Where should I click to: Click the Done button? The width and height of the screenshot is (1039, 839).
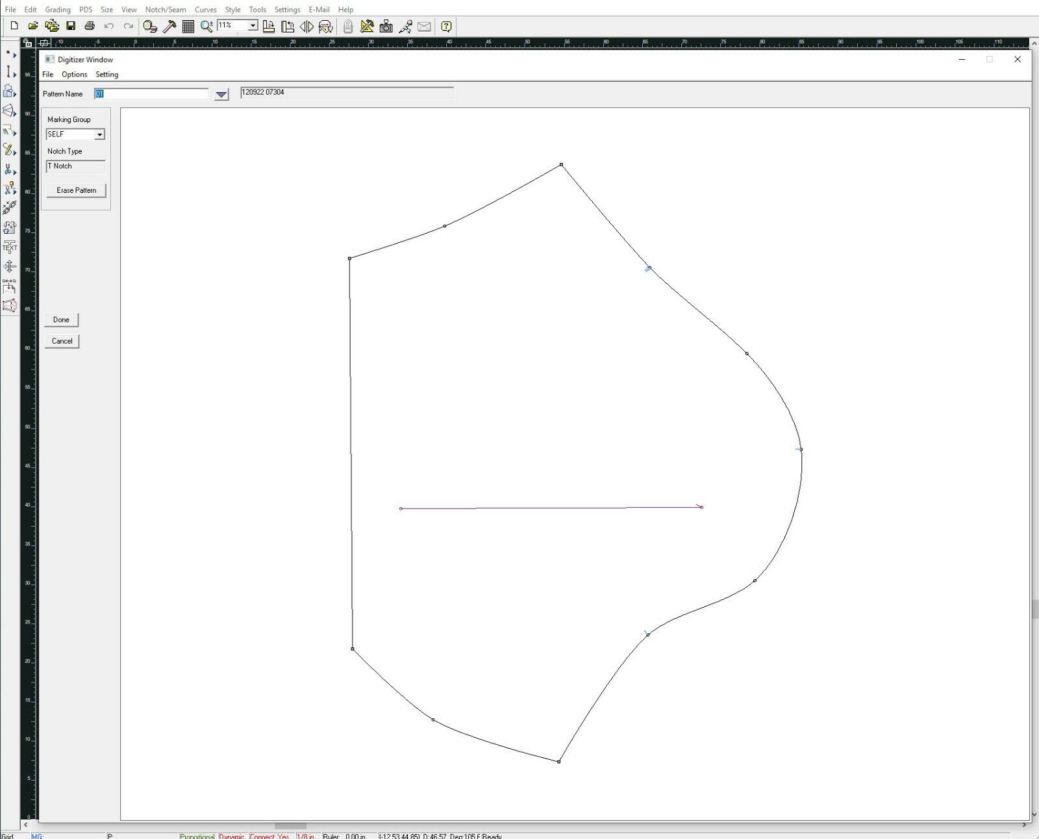tap(61, 319)
